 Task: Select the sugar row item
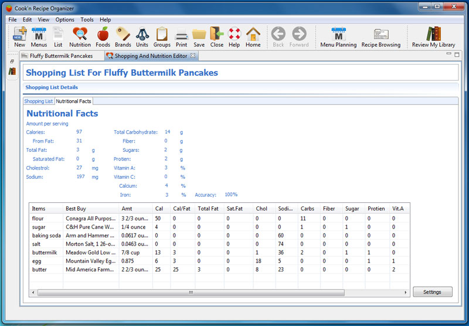point(39,227)
